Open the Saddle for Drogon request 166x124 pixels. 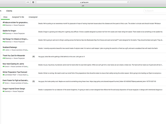[9, 31]
